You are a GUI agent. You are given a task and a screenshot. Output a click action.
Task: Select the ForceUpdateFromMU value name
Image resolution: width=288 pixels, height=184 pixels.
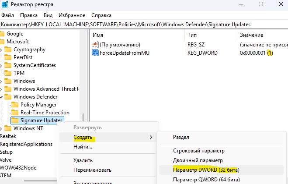tap(125, 53)
